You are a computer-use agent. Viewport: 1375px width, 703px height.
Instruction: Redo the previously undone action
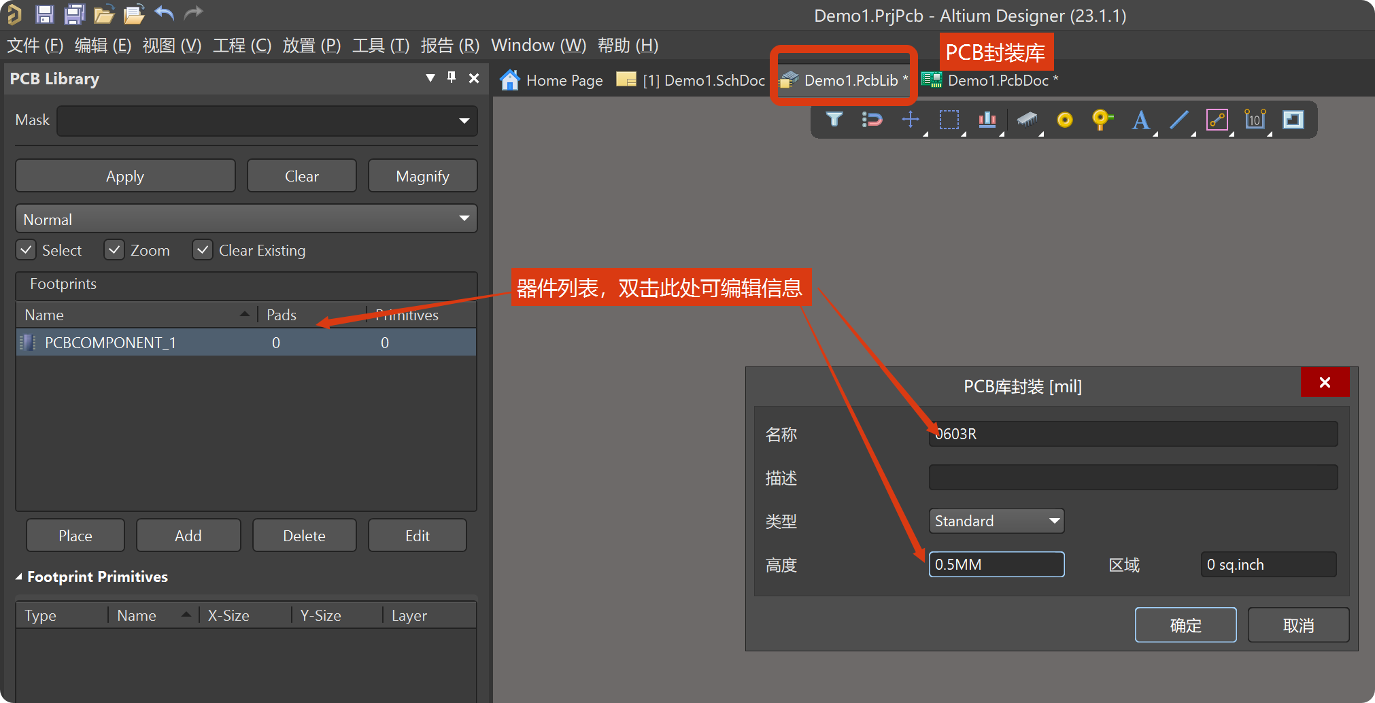pos(194,13)
